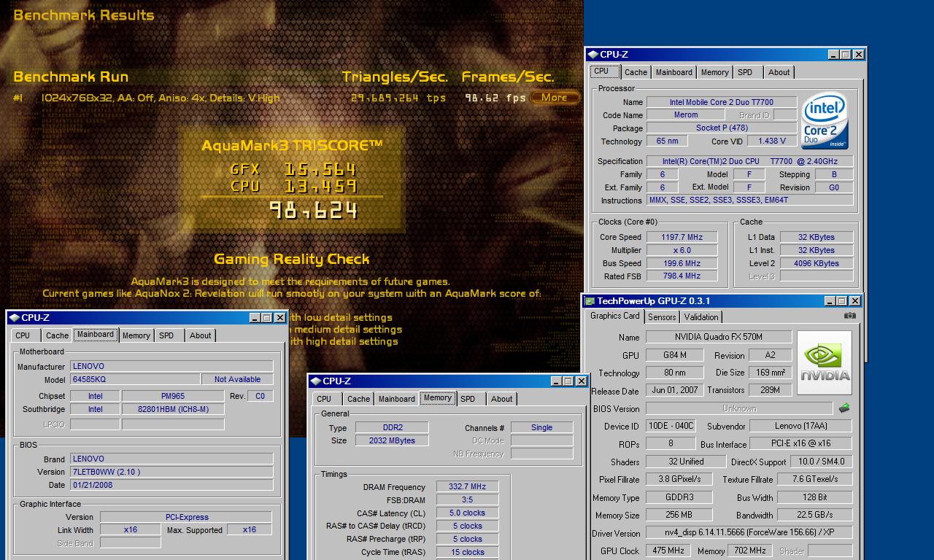934x560 pixels.
Task: Open Mainboard tab in DDR2 memory CPU-Z window
Action: coord(396,399)
